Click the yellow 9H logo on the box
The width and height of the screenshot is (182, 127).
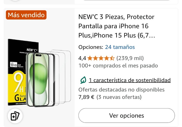click(x=19, y=82)
